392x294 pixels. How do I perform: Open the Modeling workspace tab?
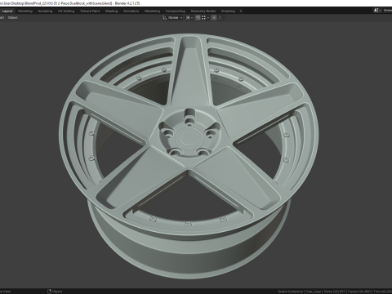(25, 11)
